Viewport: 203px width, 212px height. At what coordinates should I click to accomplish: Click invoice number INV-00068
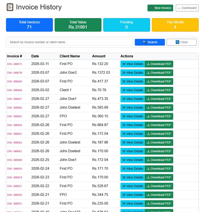14,90
